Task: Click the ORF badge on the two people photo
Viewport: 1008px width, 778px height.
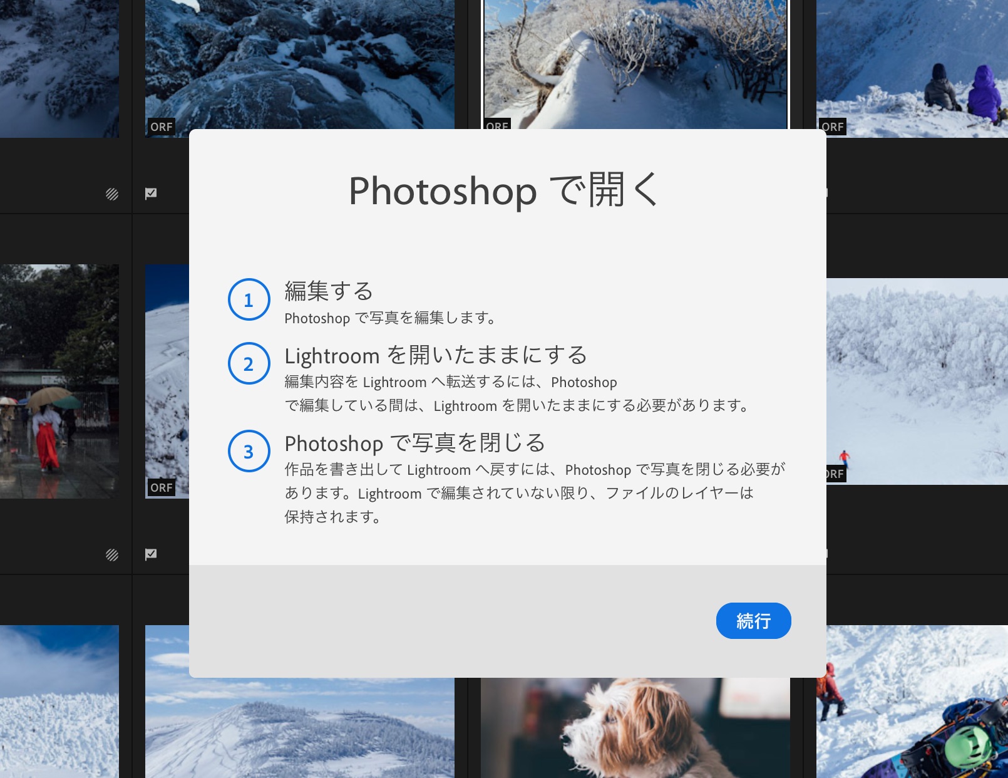Action: [833, 127]
